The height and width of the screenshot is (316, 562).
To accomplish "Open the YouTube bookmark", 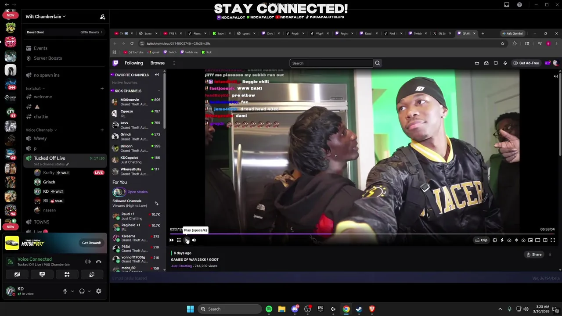I will (x=133, y=52).
